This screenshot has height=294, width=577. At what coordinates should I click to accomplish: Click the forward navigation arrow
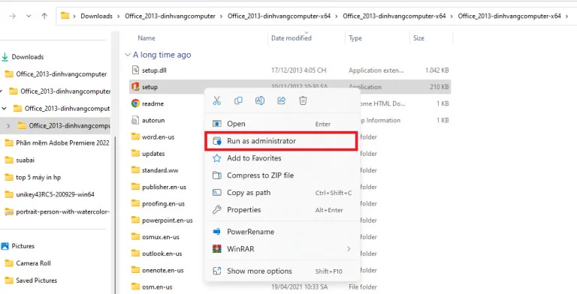coord(12,16)
